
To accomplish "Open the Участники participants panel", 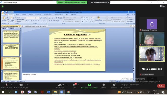I will click(60, 86).
